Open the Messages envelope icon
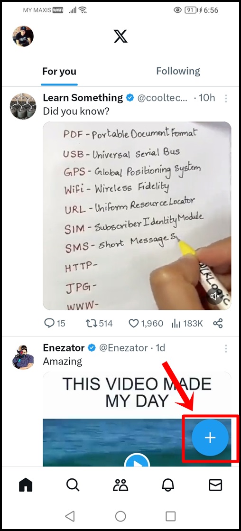 pos(215,485)
